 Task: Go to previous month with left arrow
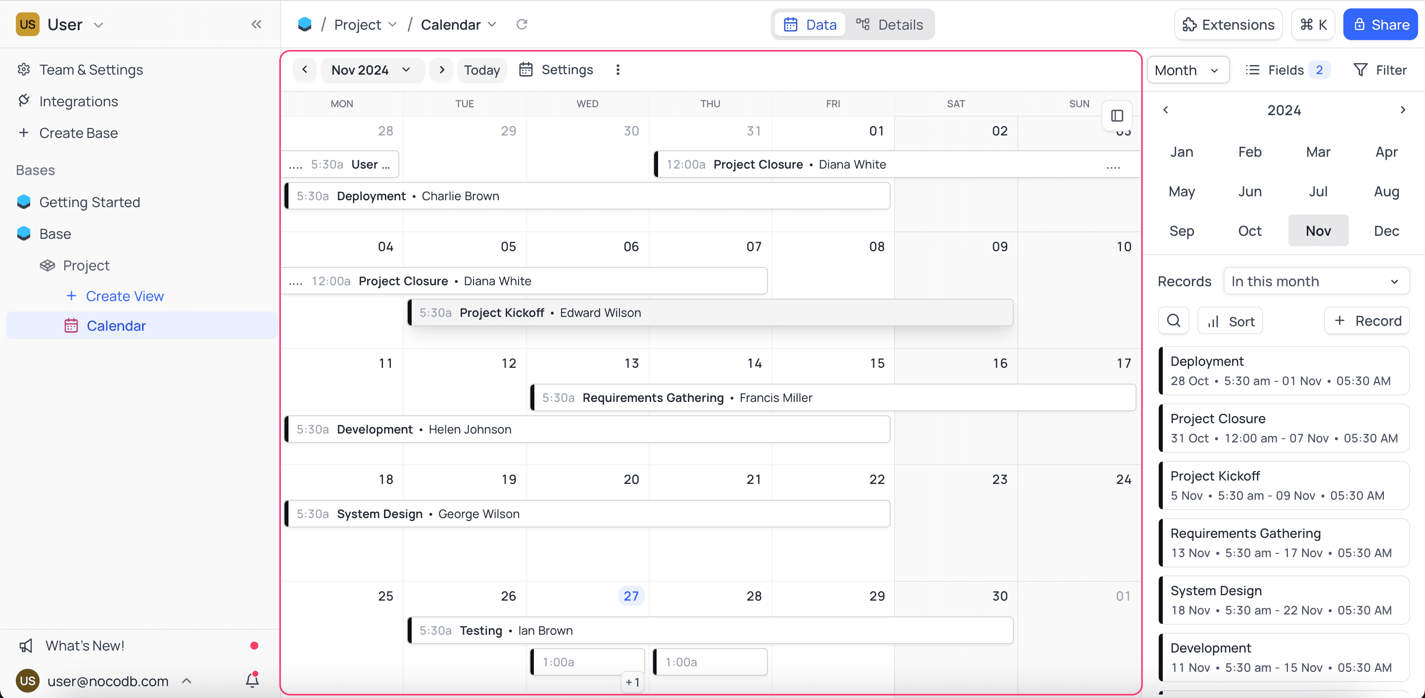(x=305, y=70)
